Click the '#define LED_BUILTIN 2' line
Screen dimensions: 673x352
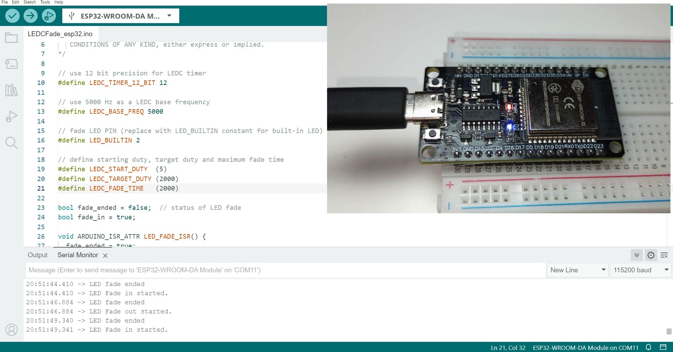point(99,140)
